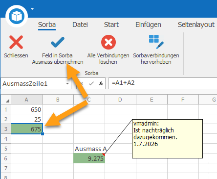Select row 1 header
The height and width of the screenshot is (179, 217).
[6, 109]
